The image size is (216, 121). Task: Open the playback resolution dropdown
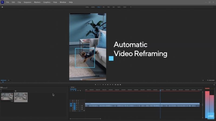pyautogui.click(x=203, y=80)
